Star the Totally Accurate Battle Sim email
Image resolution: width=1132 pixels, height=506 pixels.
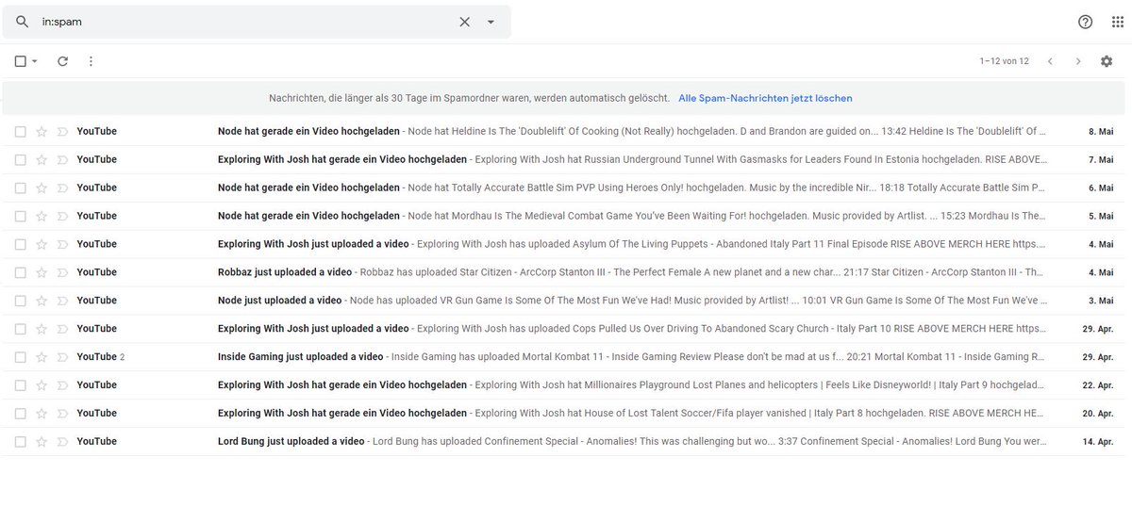tap(42, 188)
